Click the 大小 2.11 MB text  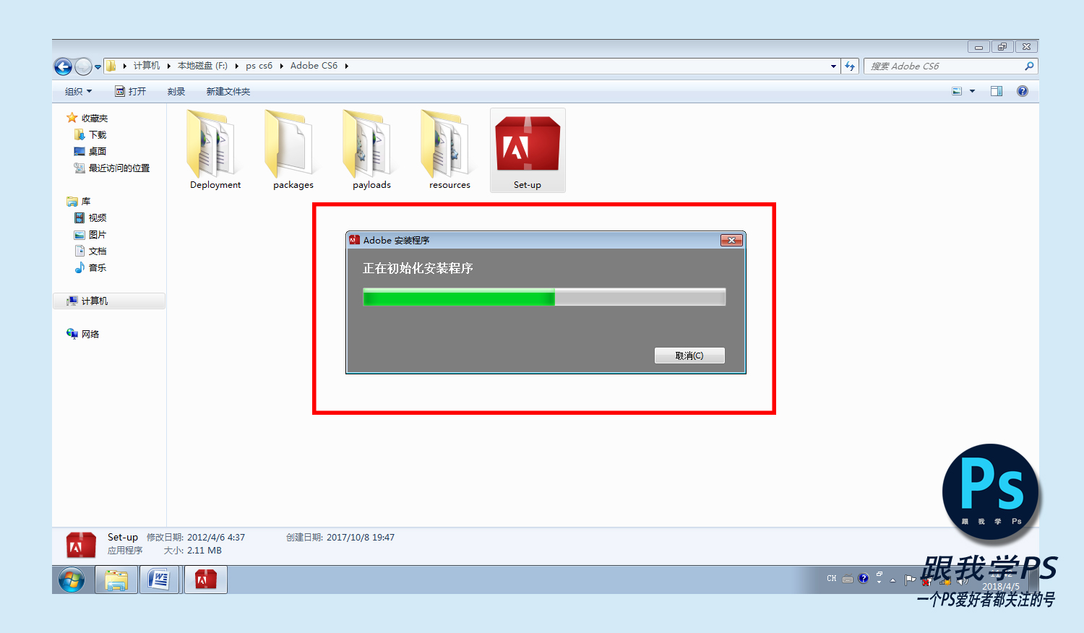(193, 551)
